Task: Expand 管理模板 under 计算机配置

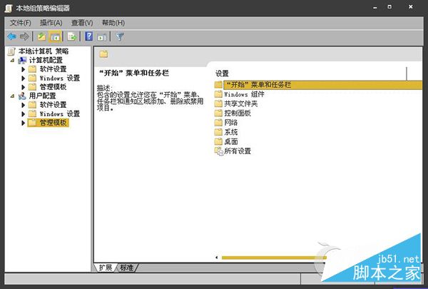Action: click(24, 87)
